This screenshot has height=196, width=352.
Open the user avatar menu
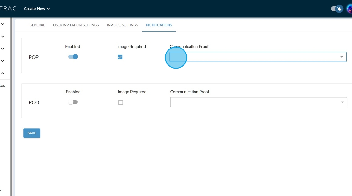(x=349, y=9)
